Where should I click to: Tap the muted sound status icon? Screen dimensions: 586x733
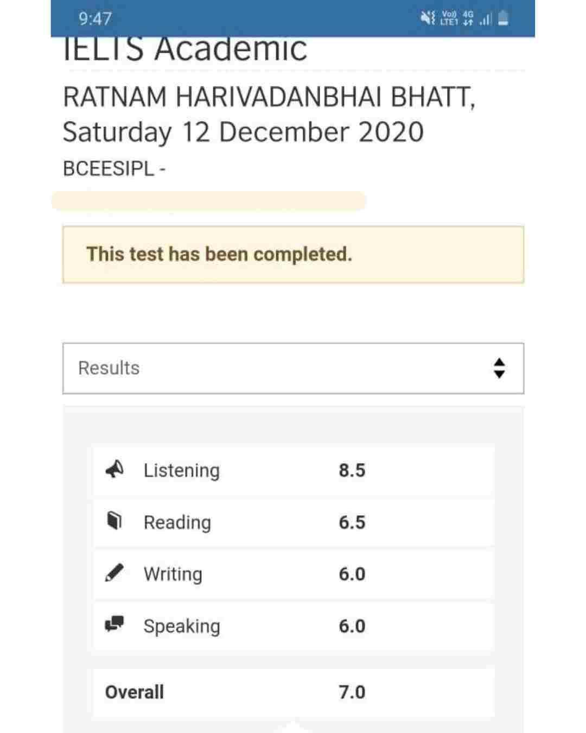pos(428,18)
